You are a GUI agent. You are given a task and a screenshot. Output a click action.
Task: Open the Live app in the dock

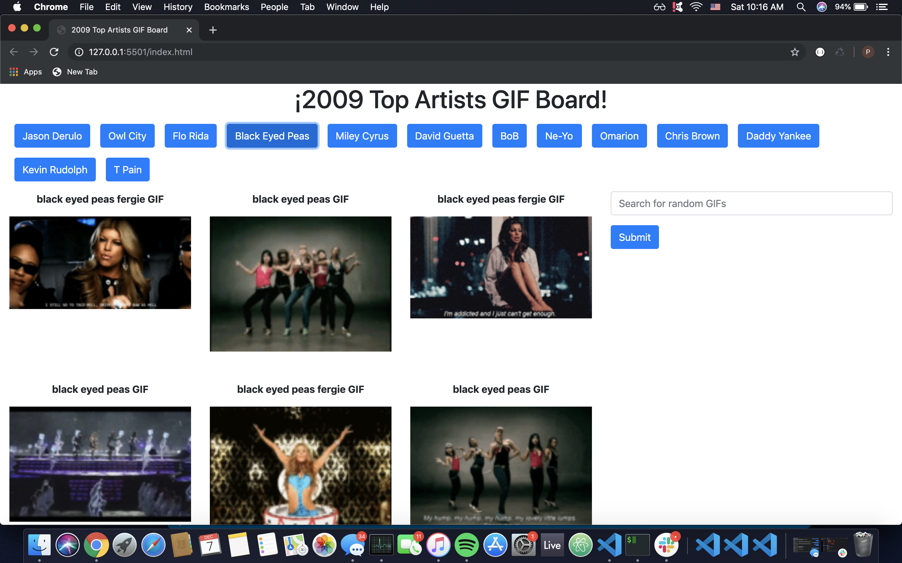552,545
